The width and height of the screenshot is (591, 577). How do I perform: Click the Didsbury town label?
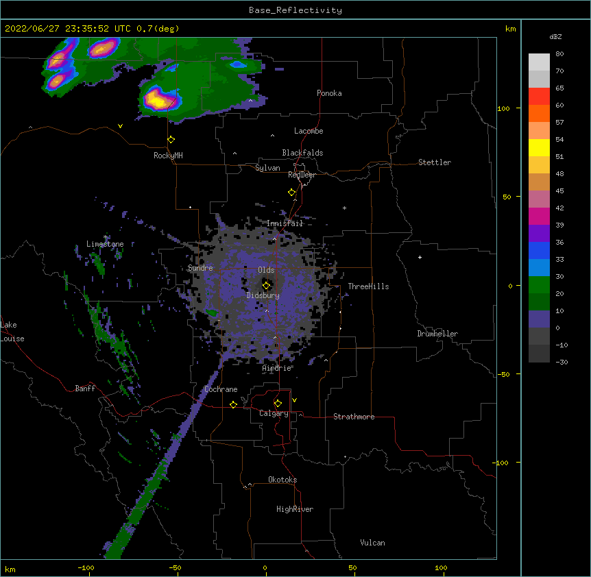point(263,295)
